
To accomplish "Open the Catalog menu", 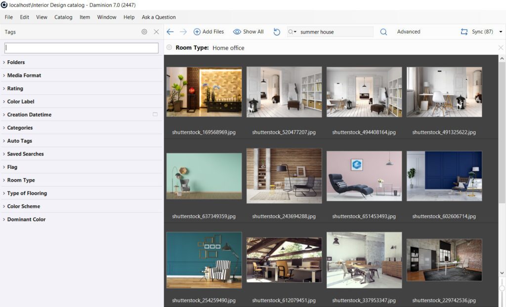I will (x=63, y=17).
